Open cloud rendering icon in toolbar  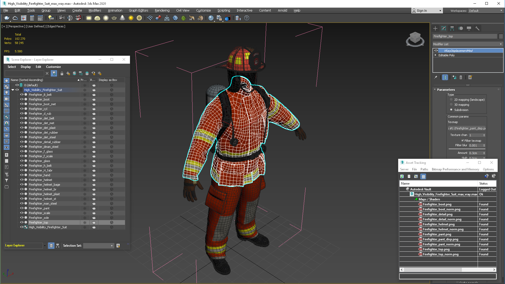(x=15, y=18)
